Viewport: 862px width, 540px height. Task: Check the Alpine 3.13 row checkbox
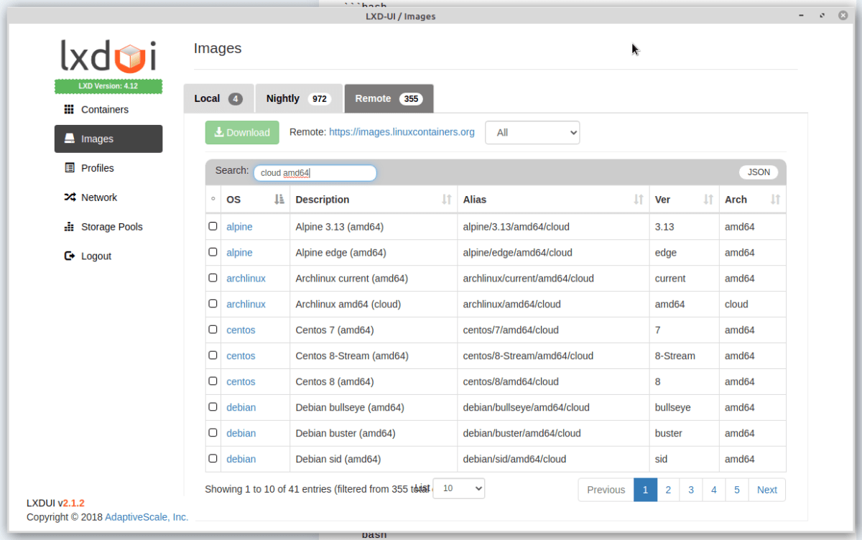click(213, 226)
